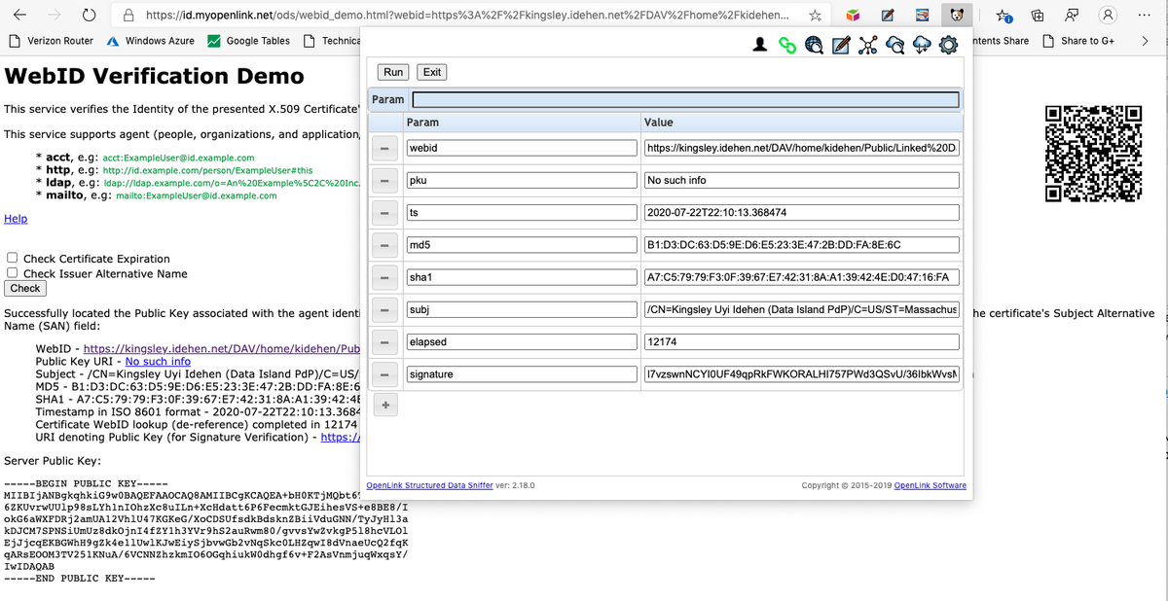Open Windows Azure bookmark
Viewport: 1168px width, 601px height.
(x=150, y=41)
